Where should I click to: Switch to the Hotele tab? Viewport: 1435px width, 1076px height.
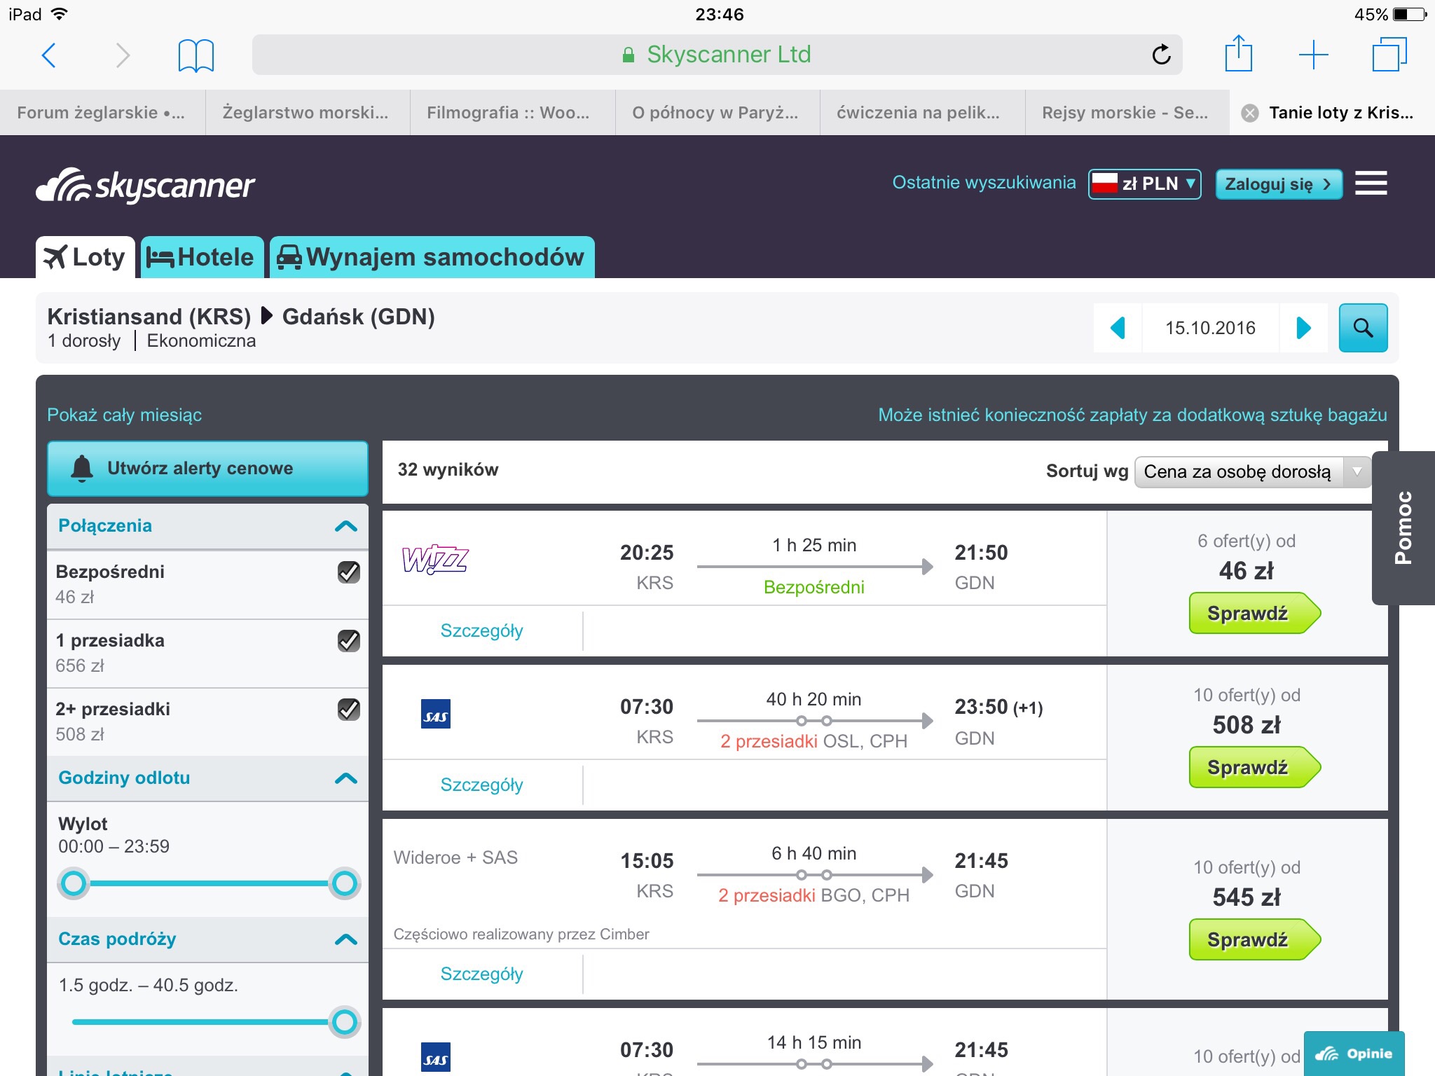202,257
